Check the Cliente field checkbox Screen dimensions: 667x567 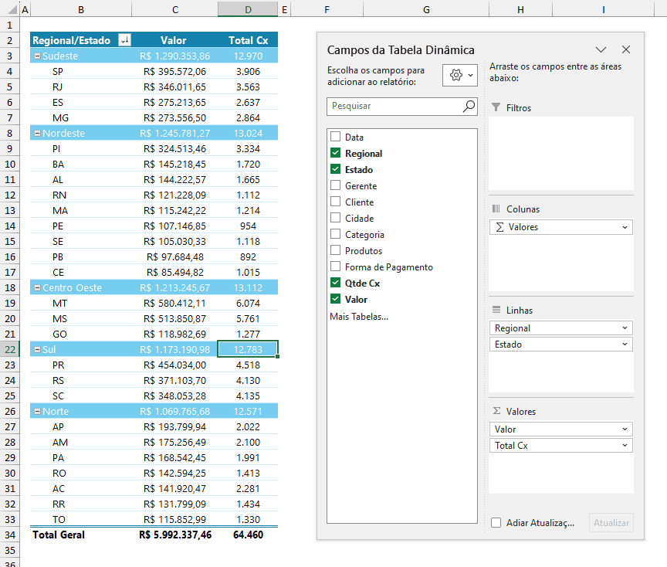335,202
